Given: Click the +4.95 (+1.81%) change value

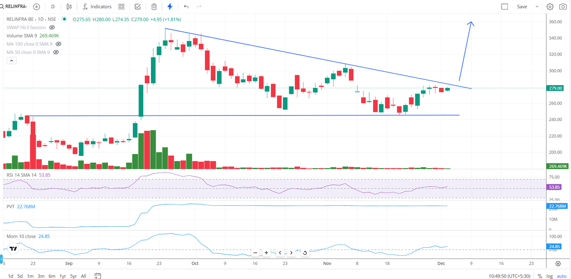Looking at the screenshot, I should (165, 19).
